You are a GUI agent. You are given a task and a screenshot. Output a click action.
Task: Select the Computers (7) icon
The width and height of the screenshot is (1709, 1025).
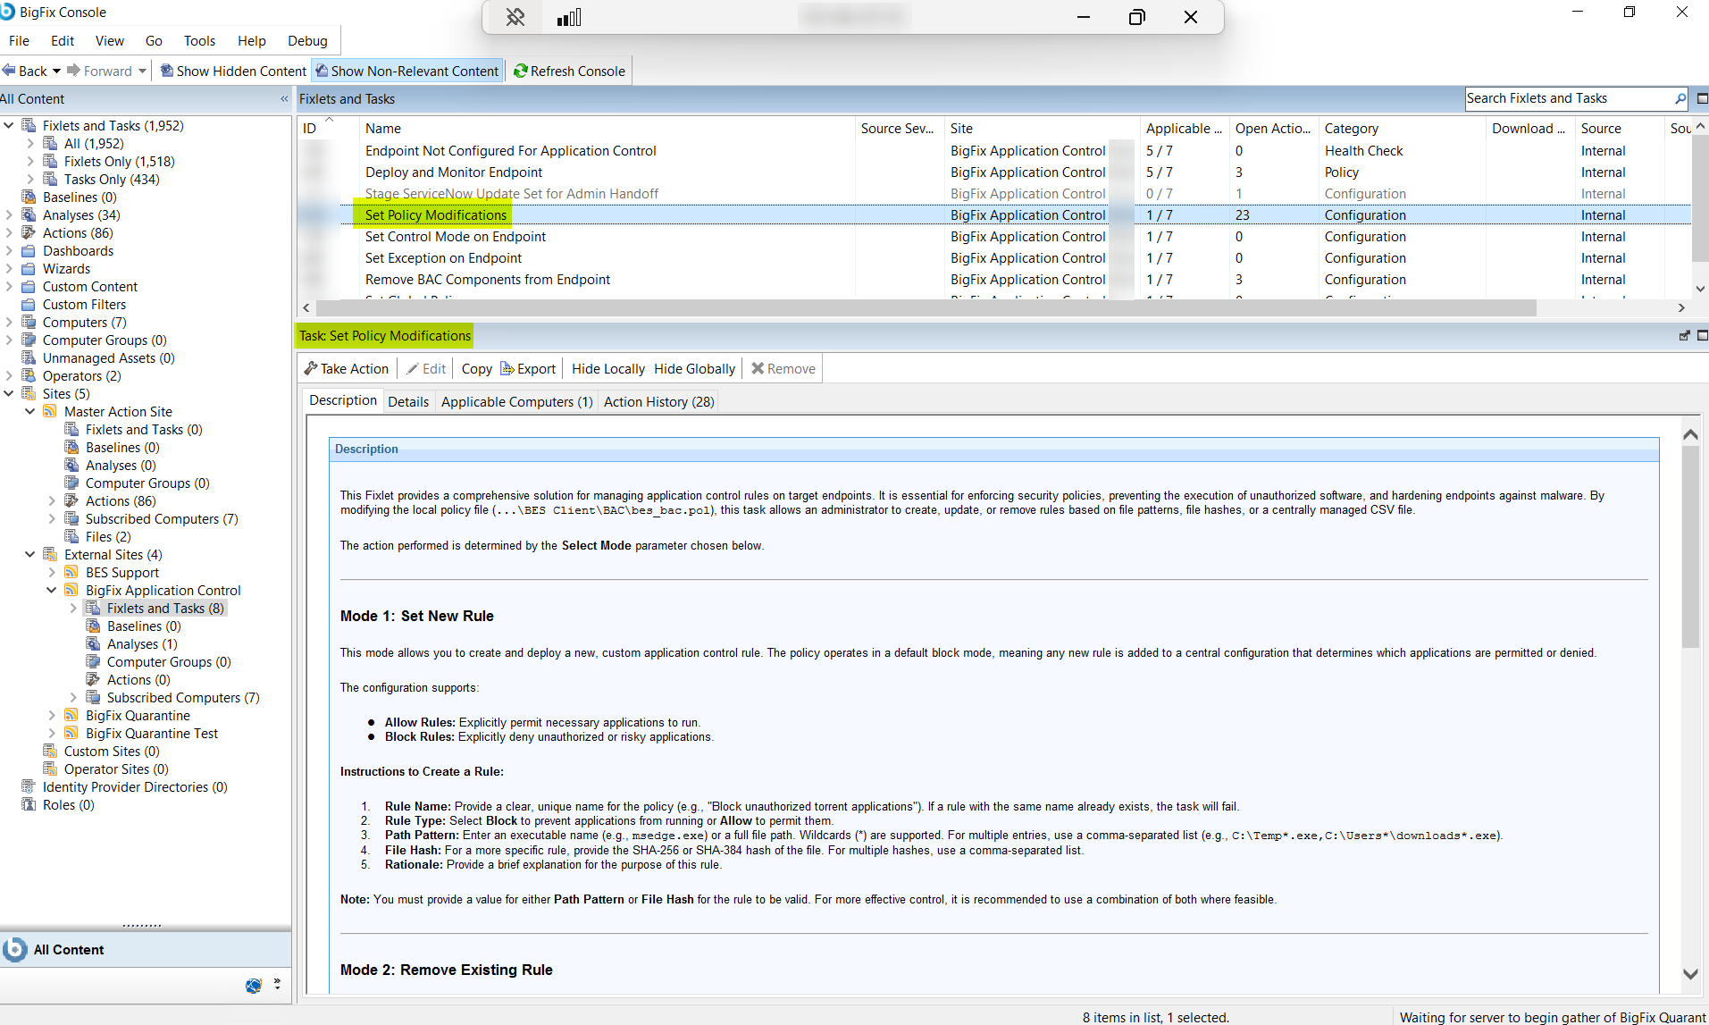tap(29, 323)
